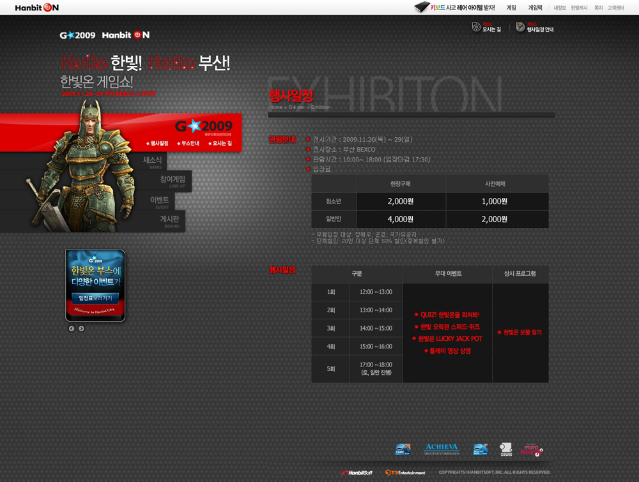Open the 행사일정 안내 schedule guide shortcut
Viewport: 639px width, 482px height.
[535, 27]
